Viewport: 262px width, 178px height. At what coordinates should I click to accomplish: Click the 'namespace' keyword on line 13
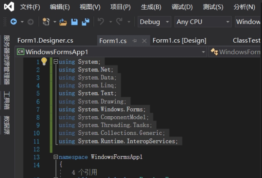tap(73, 157)
